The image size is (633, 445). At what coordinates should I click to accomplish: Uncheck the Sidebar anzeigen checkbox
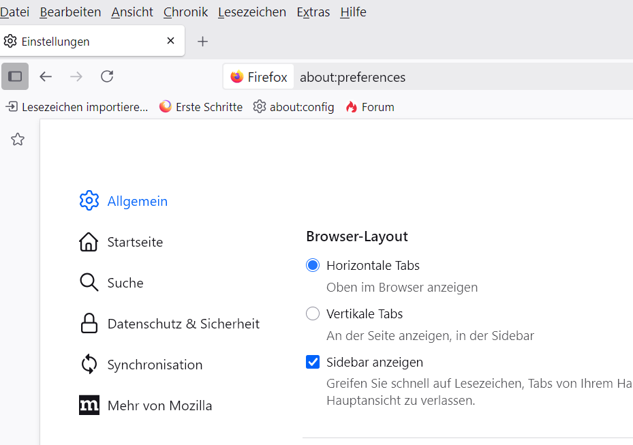(313, 362)
